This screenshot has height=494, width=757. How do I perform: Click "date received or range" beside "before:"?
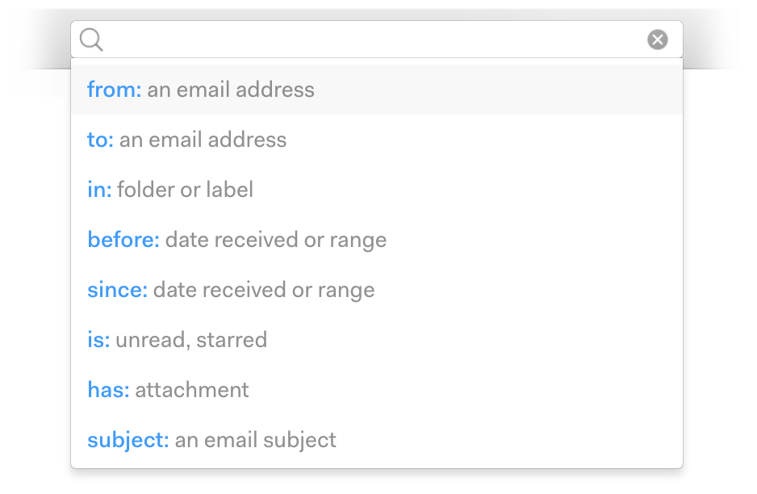point(275,240)
